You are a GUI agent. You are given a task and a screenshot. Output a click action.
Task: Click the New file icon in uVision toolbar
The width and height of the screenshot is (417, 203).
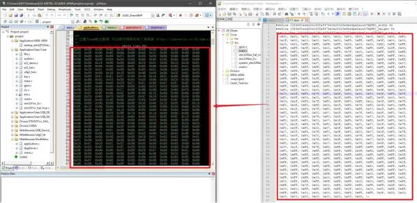click(5, 15)
